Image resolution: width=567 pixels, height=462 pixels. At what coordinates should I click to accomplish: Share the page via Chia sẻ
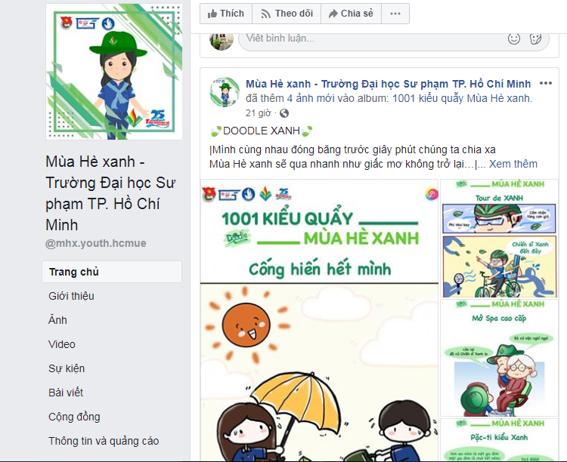(351, 14)
